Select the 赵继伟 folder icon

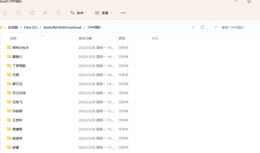click(x=9, y=138)
